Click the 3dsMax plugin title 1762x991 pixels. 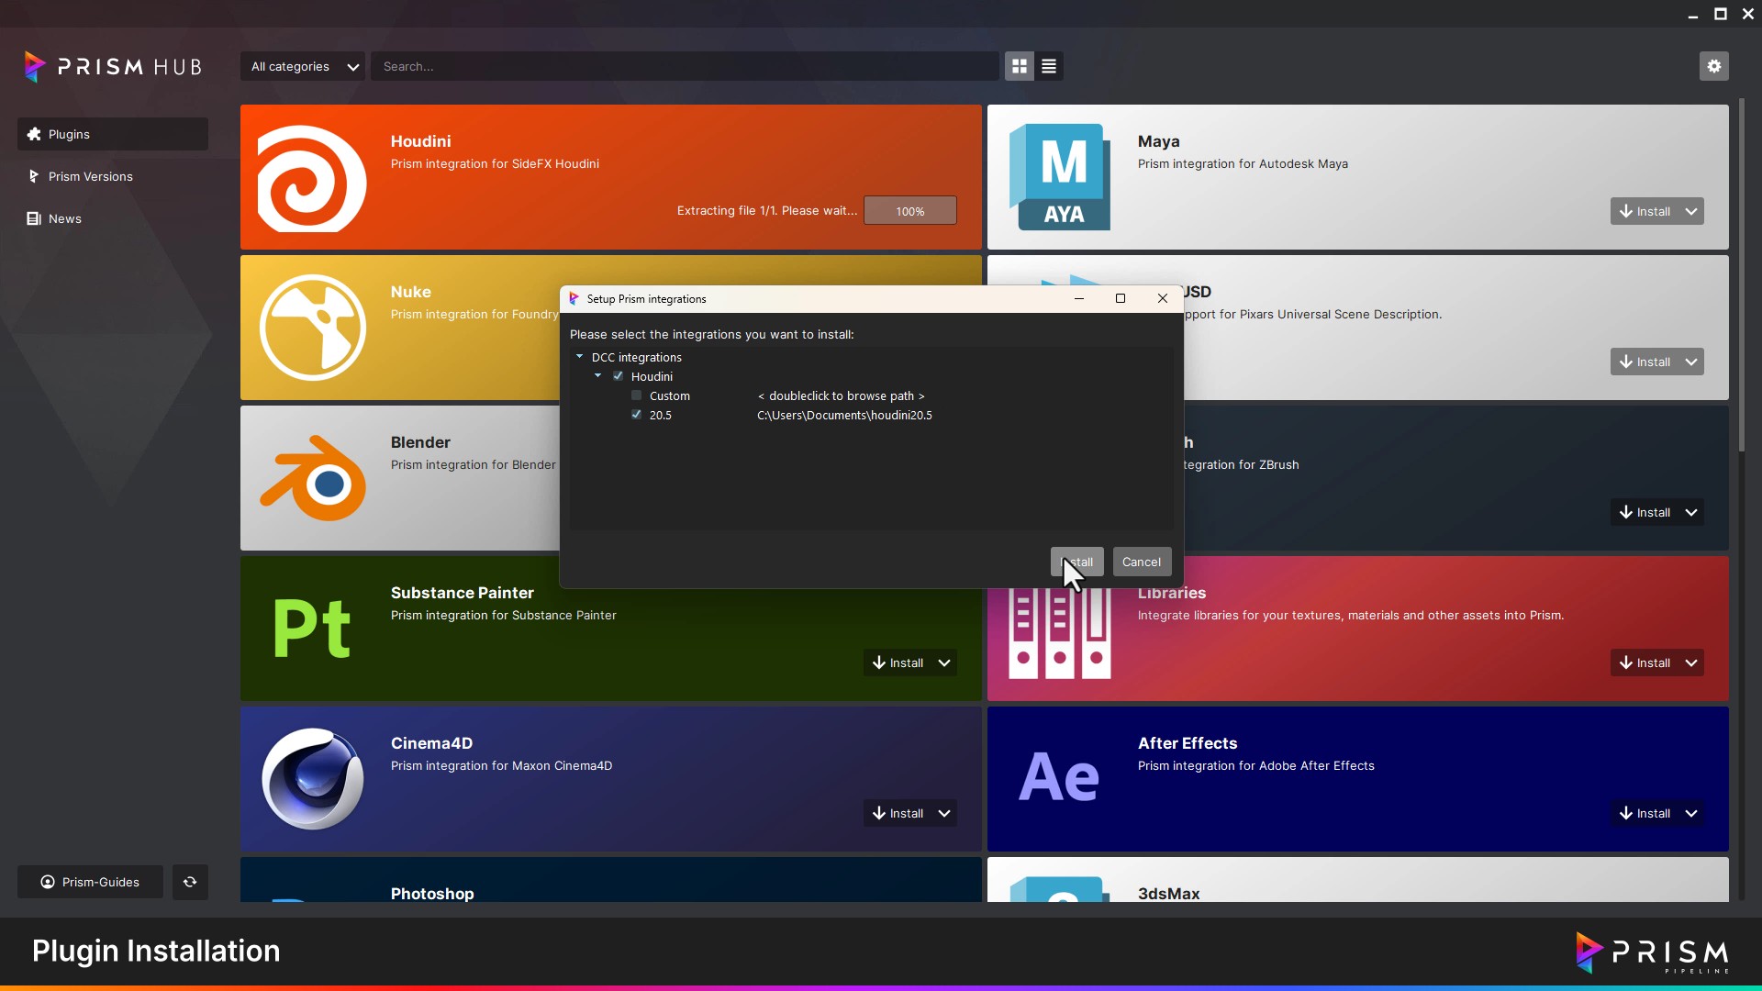click(1168, 894)
